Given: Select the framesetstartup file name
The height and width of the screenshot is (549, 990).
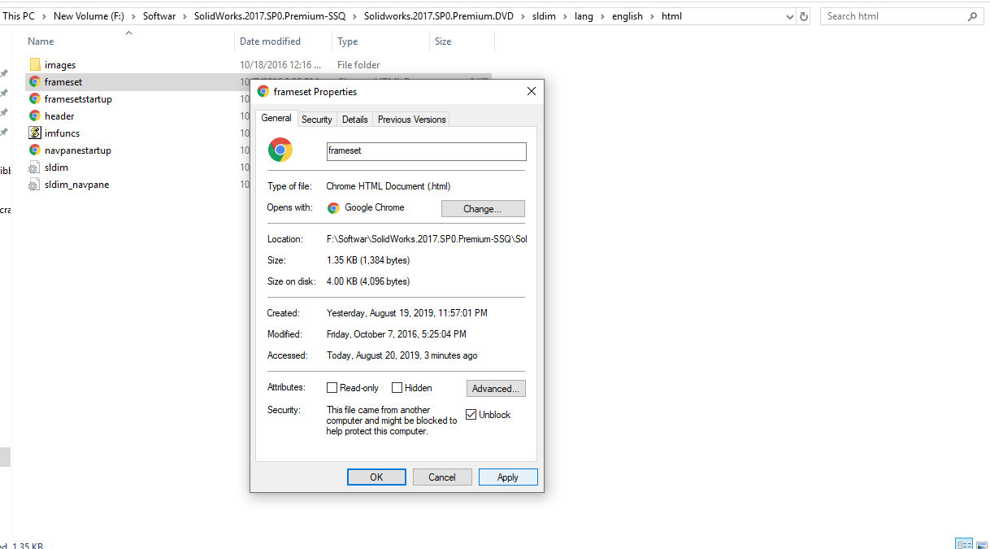Looking at the screenshot, I should (78, 99).
